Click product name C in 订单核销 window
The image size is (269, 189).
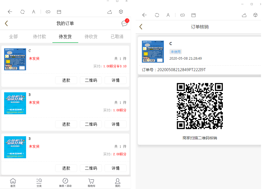coord(171,44)
